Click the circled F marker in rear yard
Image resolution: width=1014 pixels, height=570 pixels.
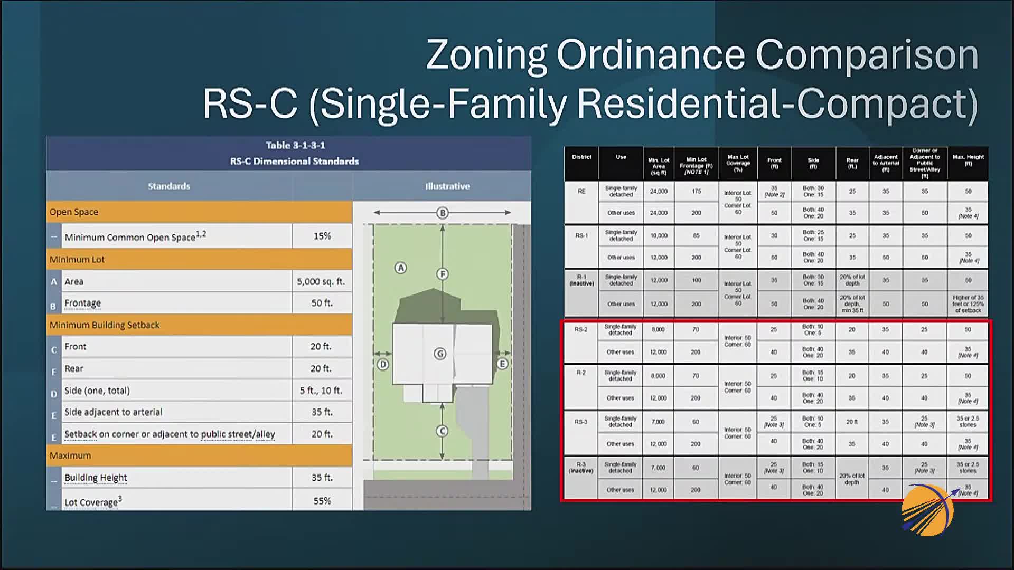[443, 274]
